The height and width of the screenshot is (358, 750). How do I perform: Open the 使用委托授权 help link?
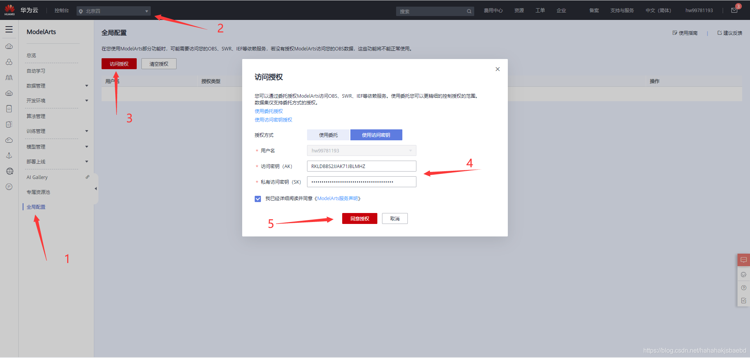tap(269, 111)
